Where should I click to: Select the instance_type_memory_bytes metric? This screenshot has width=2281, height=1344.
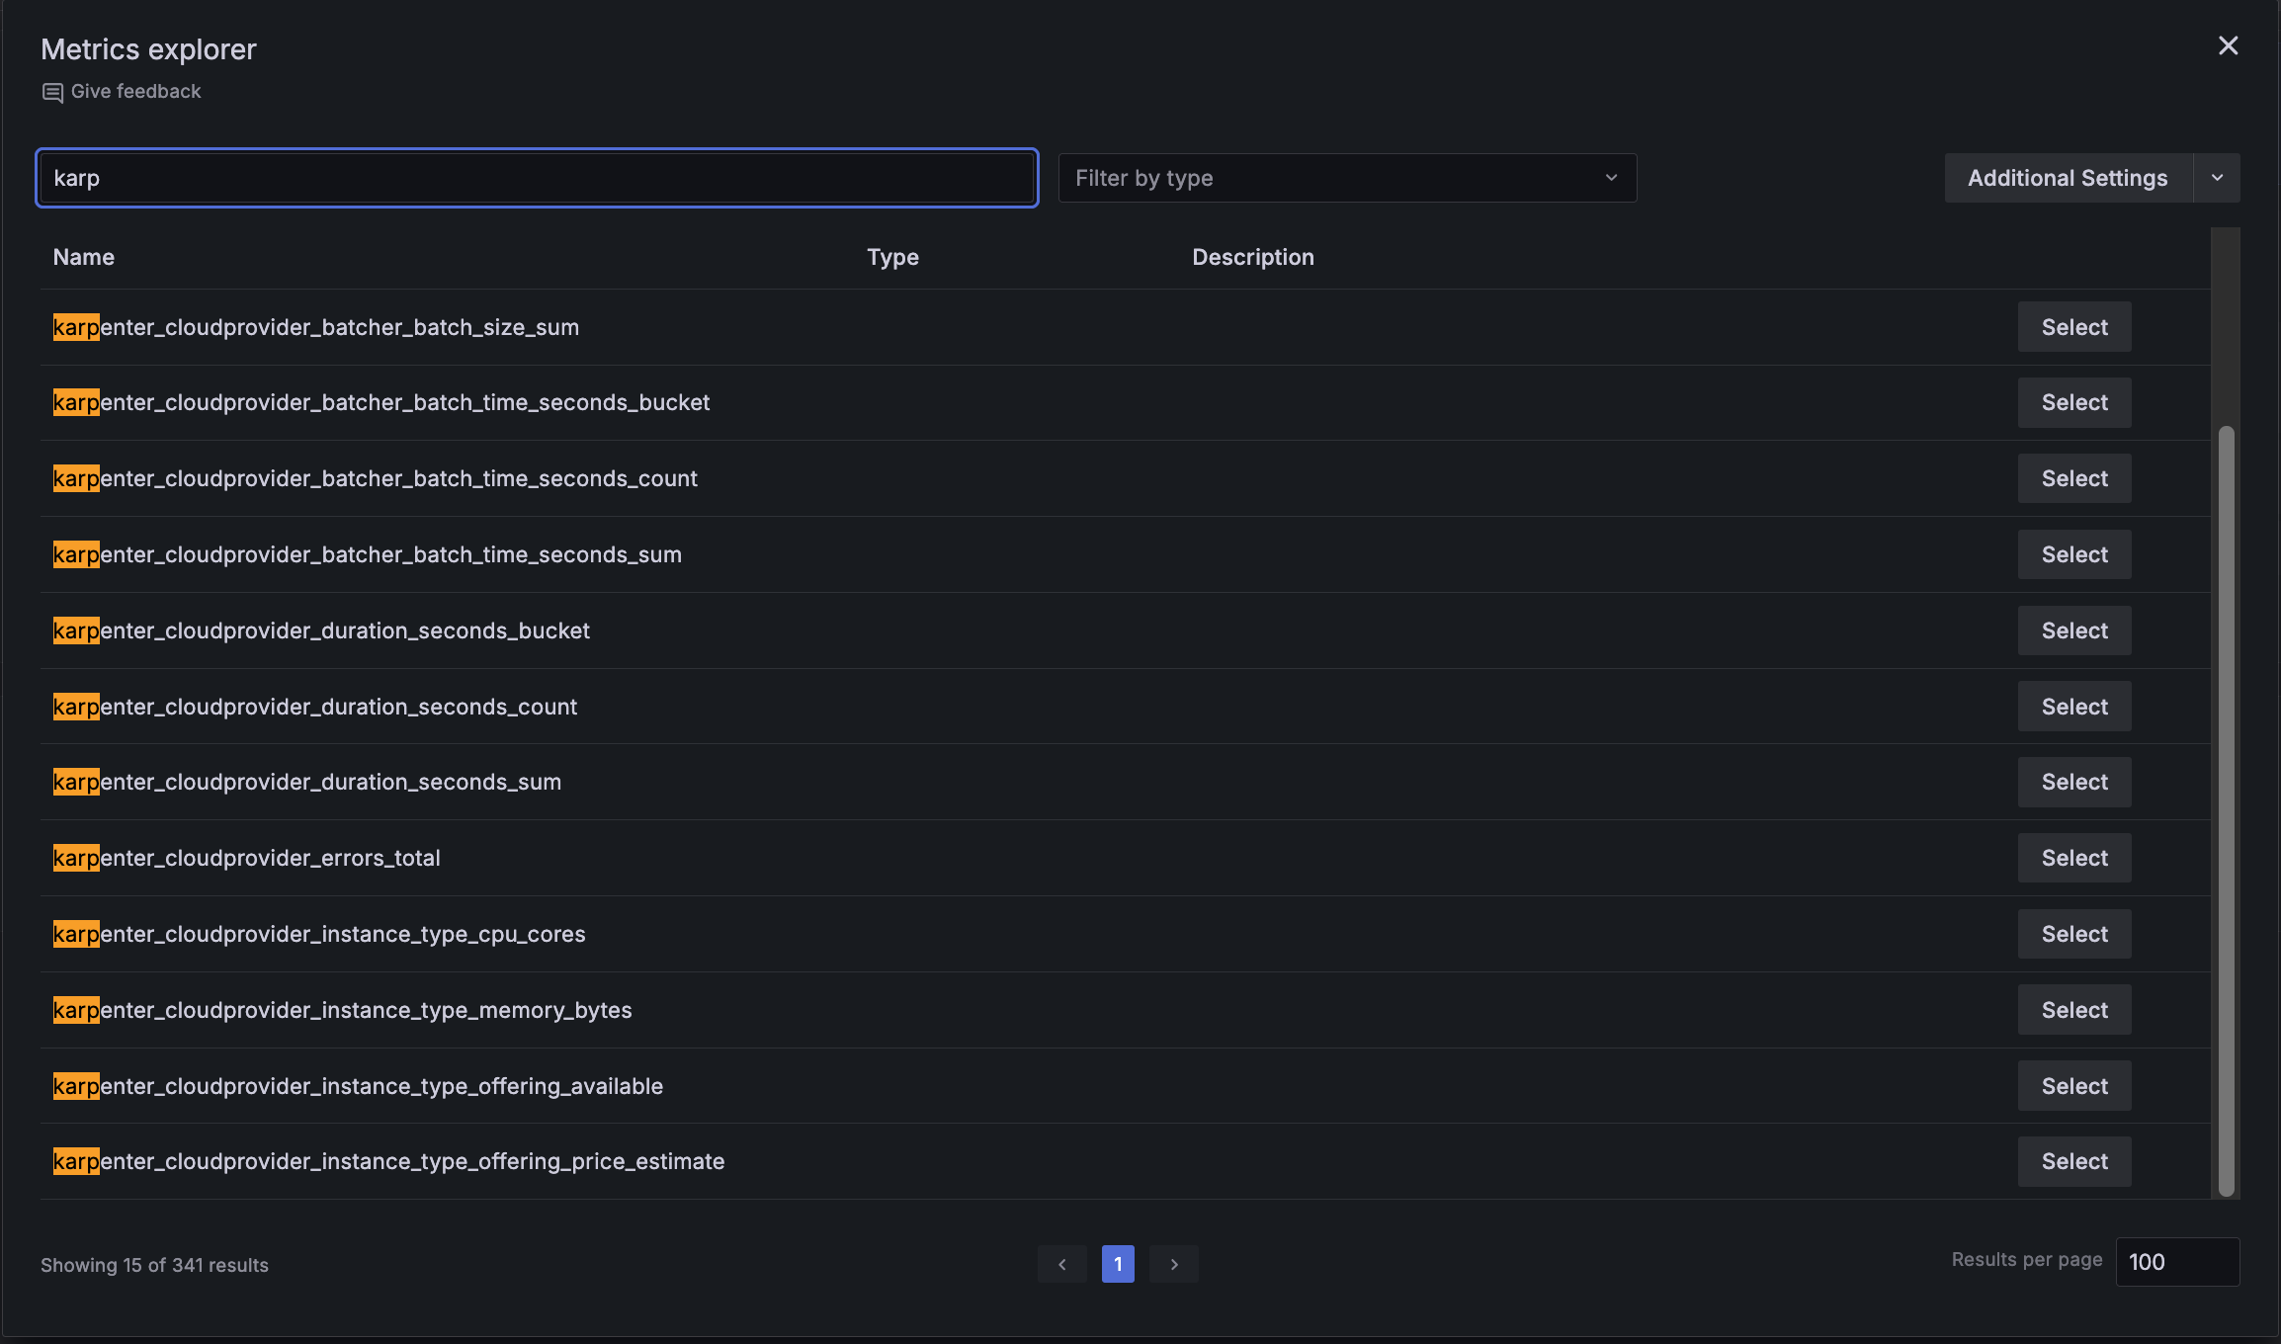pos(2074,1010)
